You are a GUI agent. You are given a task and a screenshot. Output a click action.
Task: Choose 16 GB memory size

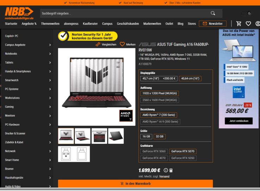146,137
